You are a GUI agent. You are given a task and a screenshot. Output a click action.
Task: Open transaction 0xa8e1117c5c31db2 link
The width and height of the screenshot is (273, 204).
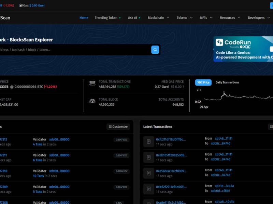(171, 202)
